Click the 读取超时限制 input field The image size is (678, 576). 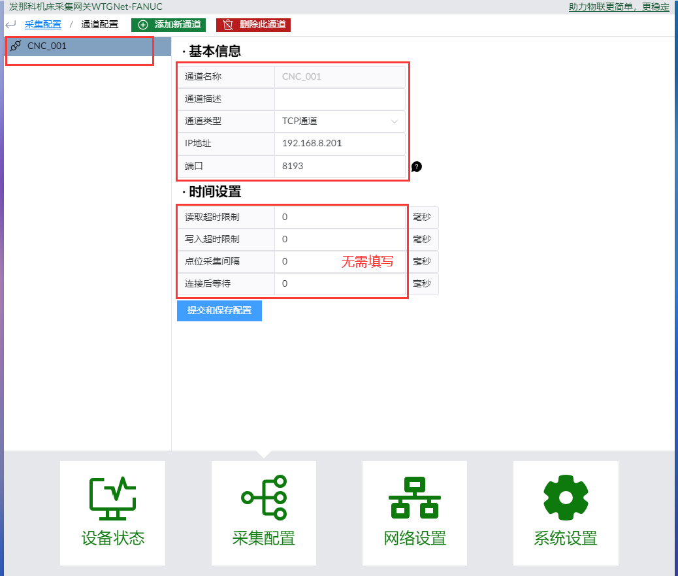[340, 217]
